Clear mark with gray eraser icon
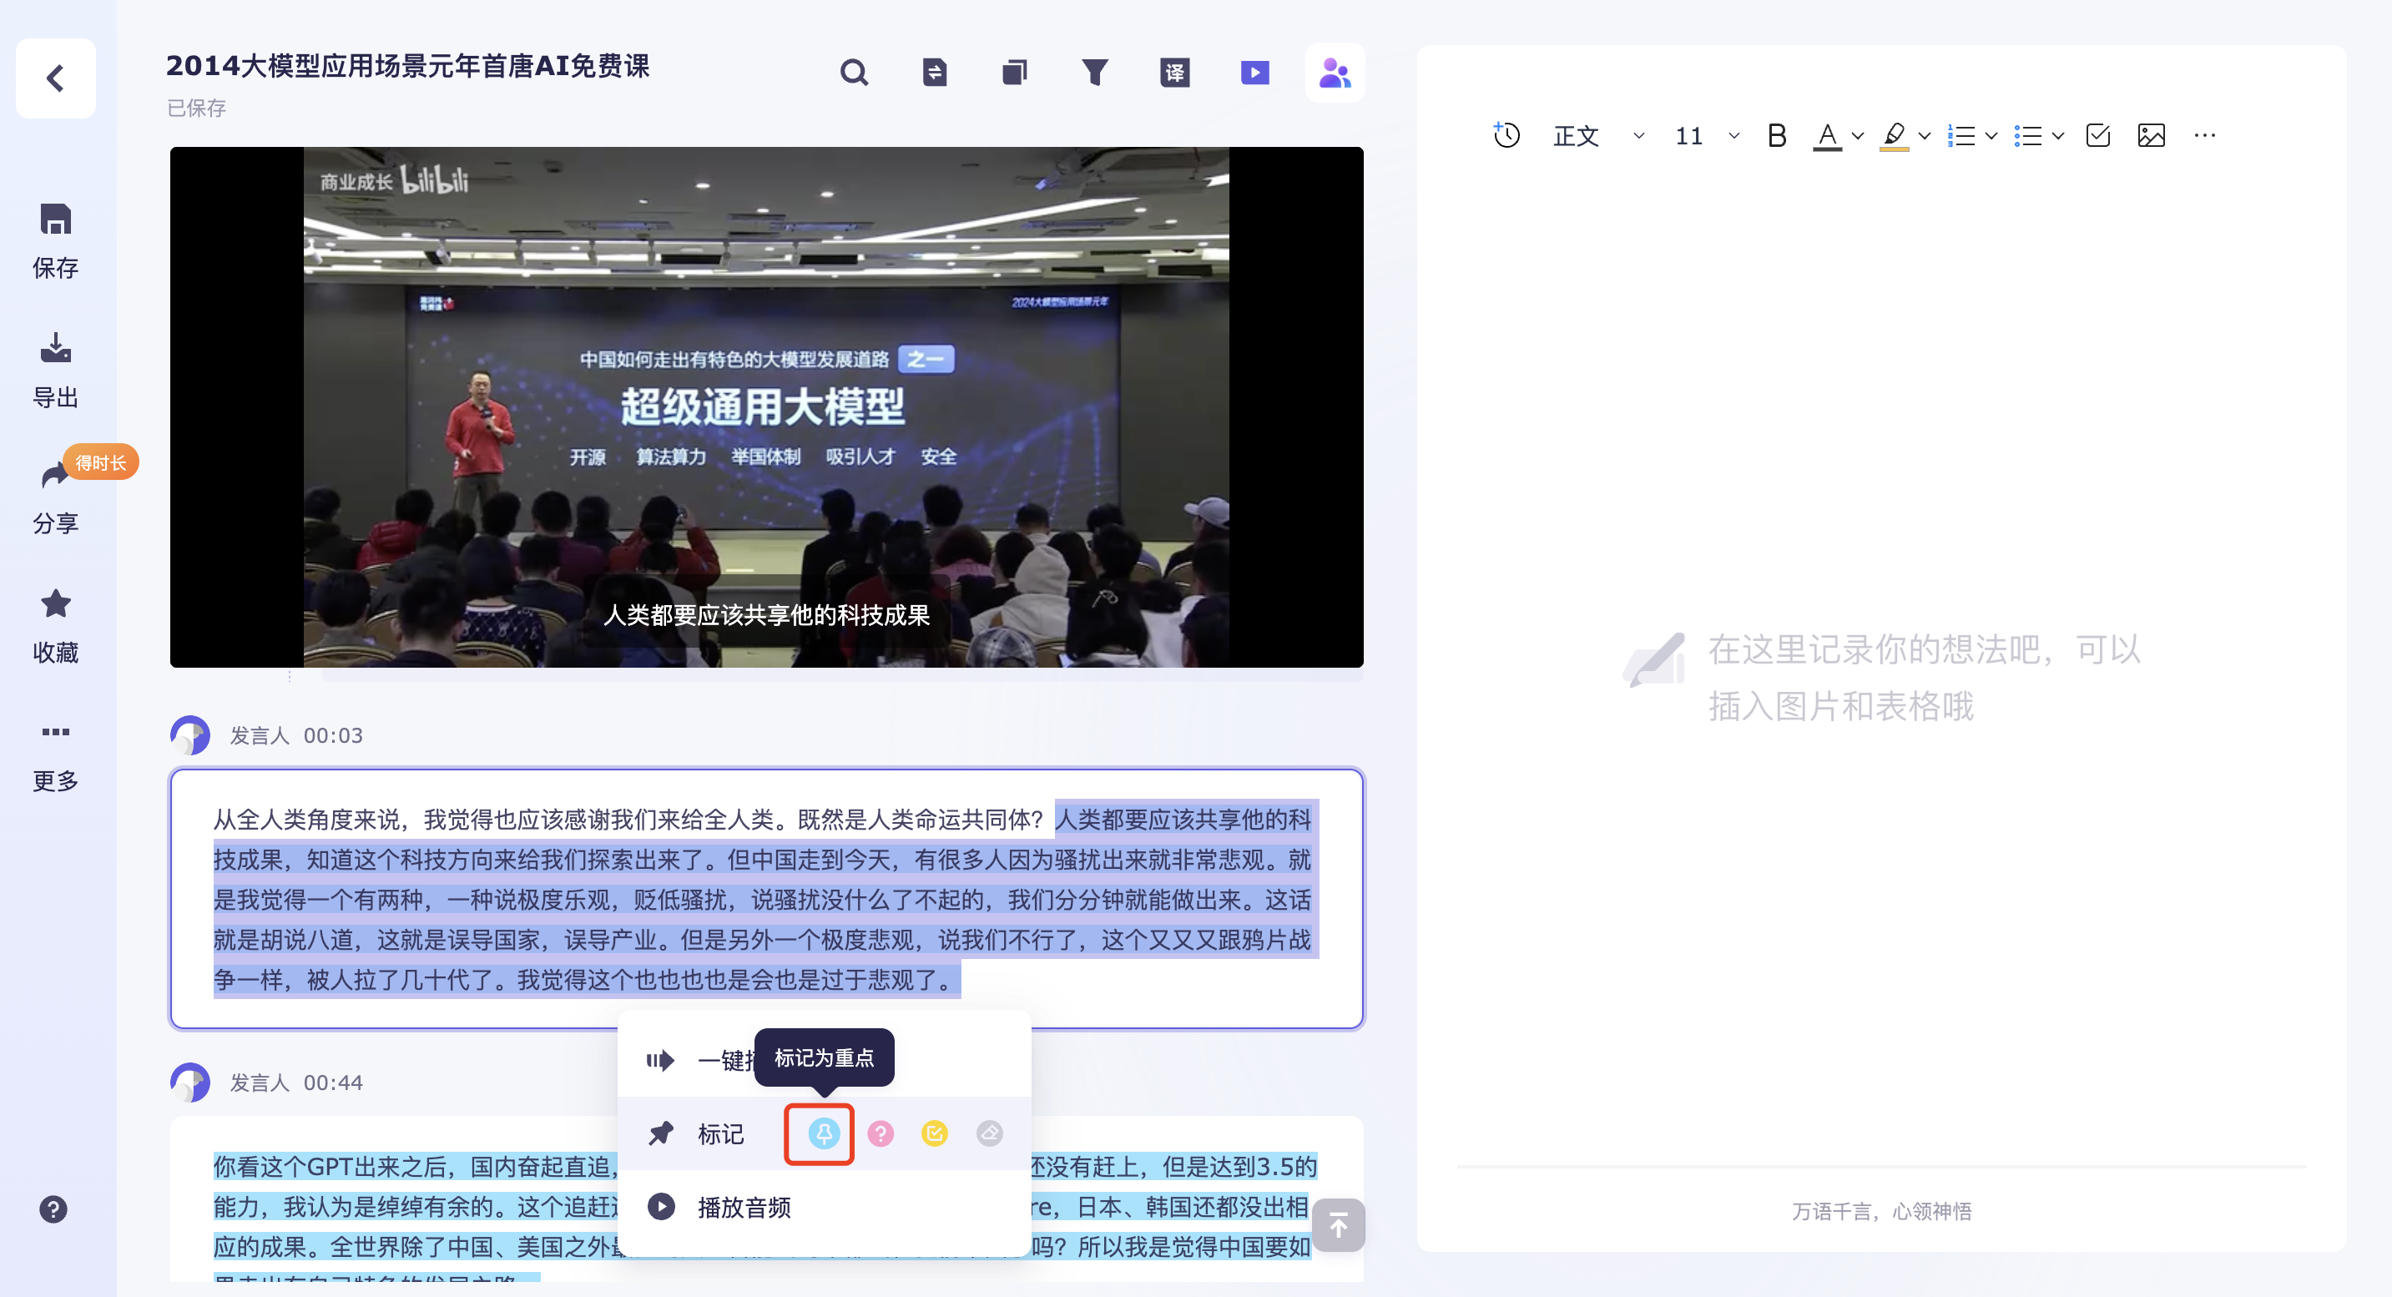Viewport: 2392px width, 1297px height. tap(990, 1133)
